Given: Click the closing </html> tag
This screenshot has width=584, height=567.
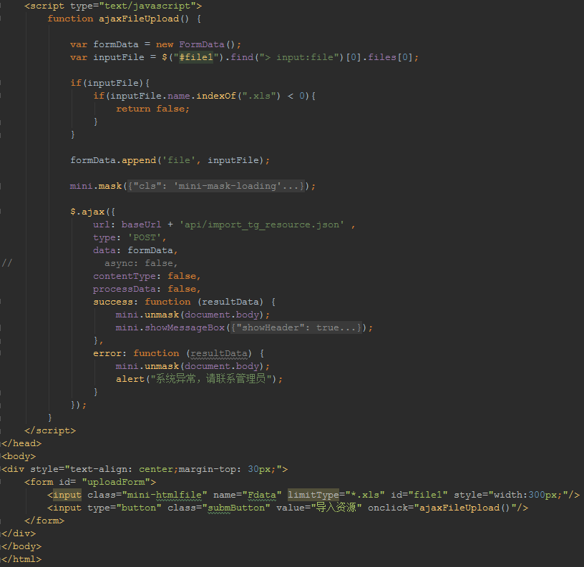Looking at the screenshot, I should [x=21, y=559].
